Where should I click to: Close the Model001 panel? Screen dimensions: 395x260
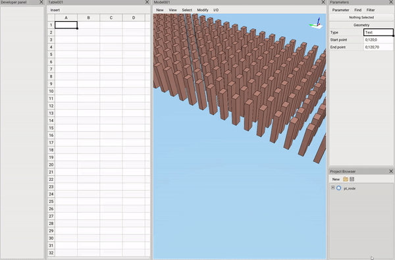(323, 2)
